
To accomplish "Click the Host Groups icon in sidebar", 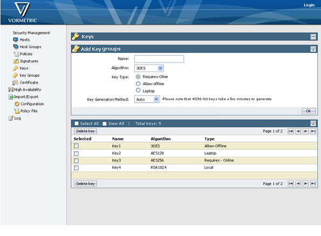I will pyautogui.click(x=16, y=47).
